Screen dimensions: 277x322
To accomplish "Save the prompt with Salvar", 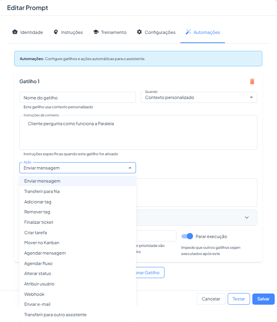I will [x=263, y=299].
